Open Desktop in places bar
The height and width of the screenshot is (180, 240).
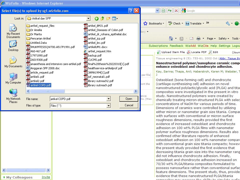coord(13,46)
